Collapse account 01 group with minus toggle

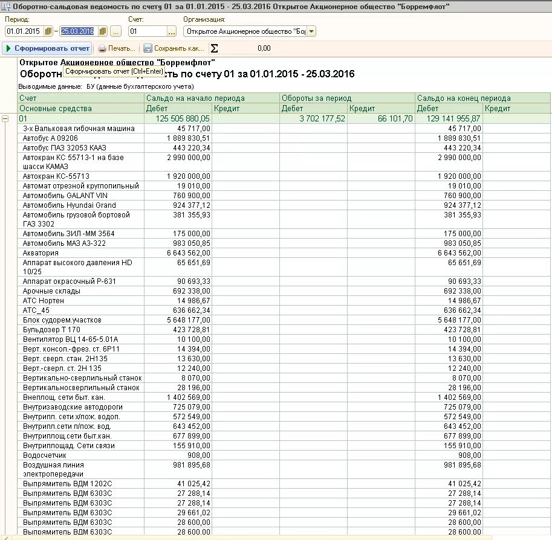coord(5,118)
